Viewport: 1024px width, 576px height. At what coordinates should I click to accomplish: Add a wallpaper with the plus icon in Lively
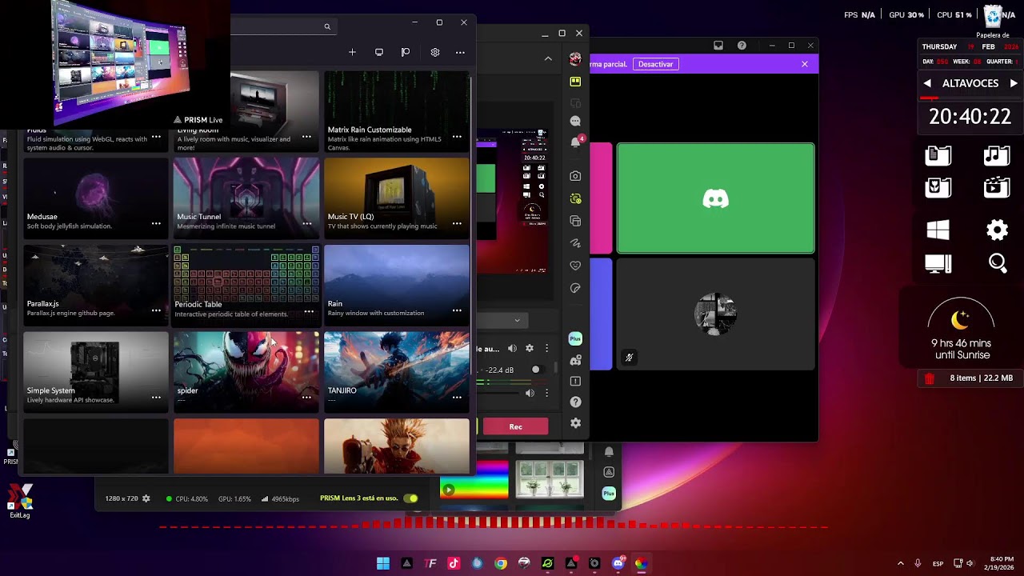pos(352,52)
